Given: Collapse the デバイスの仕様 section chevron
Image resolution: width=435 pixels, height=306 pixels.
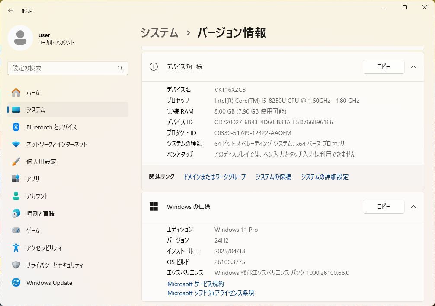Looking at the screenshot, I should pos(413,67).
